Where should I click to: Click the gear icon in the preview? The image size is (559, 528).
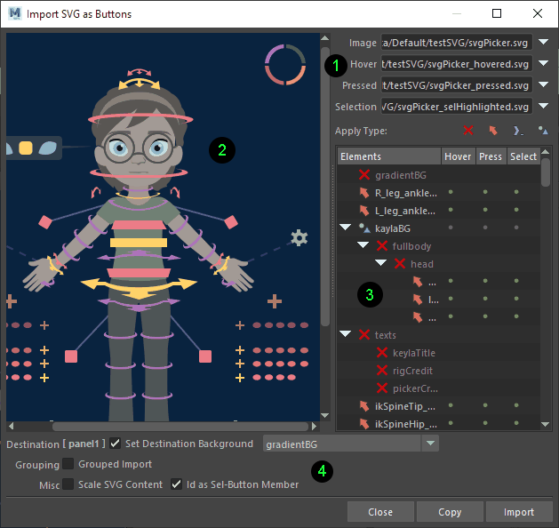pyautogui.click(x=299, y=237)
